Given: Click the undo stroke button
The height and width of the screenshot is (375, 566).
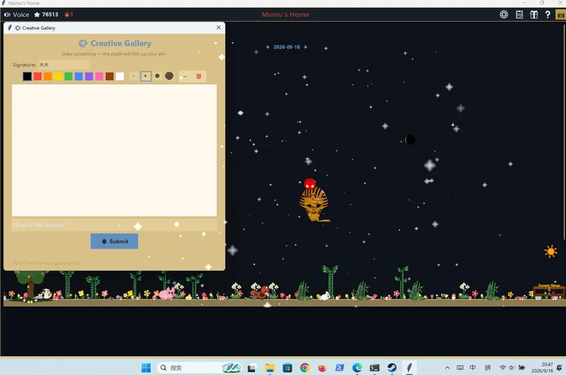Looking at the screenshot, I should click(x=185, y=76).
